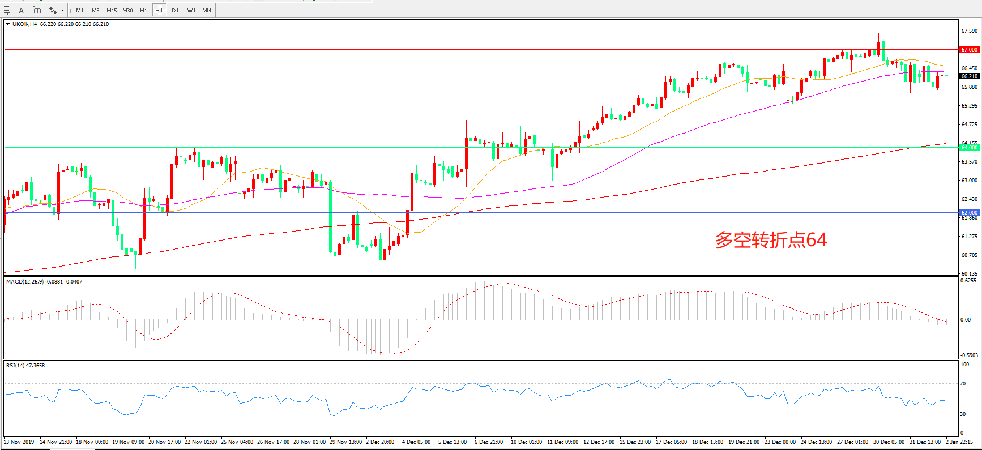Screen dimensions: 982x450
Task: Select the red 多空转折点64 text annotation
Action: [770, 240]
